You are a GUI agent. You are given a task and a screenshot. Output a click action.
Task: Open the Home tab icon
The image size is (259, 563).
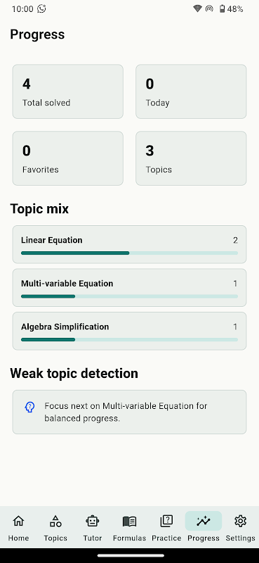click(x=18, y=521)
